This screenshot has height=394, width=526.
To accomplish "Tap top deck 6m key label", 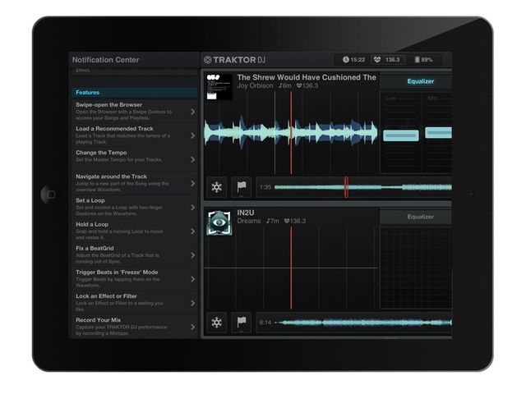I will (x=285, y=85).
